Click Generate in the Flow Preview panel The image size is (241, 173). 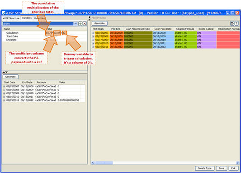(x=99, y=23)
